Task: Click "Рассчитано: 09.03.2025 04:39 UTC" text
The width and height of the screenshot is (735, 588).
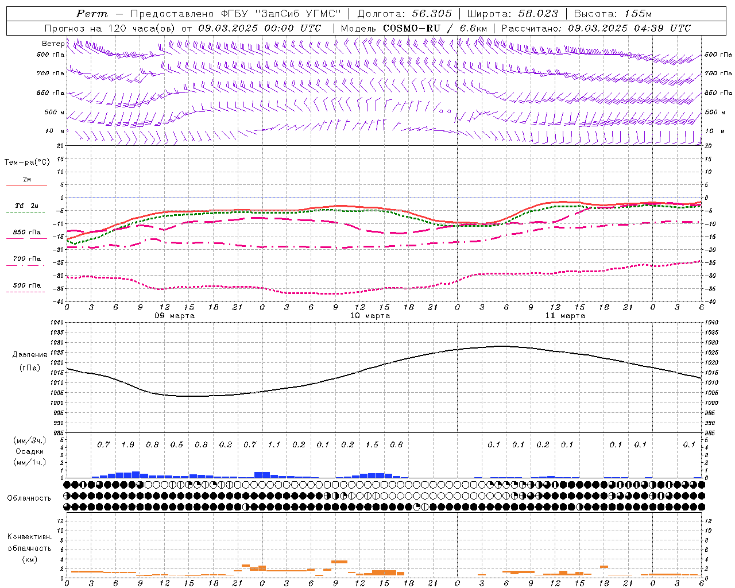Action: tap(596, 28)
